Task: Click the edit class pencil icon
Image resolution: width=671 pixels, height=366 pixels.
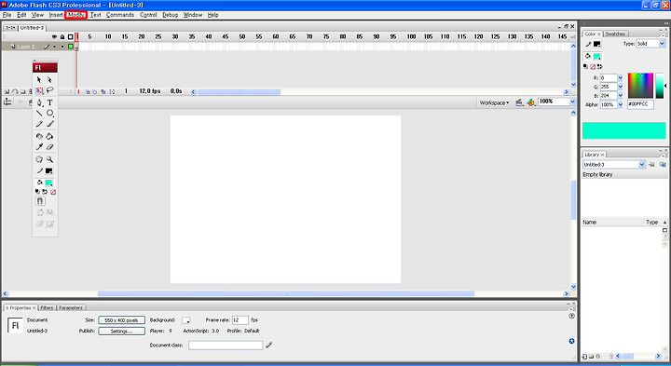Action: [x=268, y=345]
